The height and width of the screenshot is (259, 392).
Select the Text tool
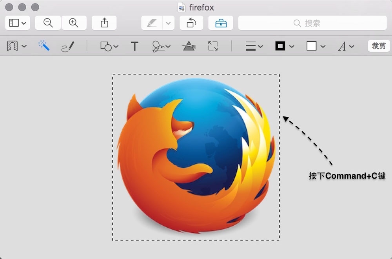click(x=134, y=47)
